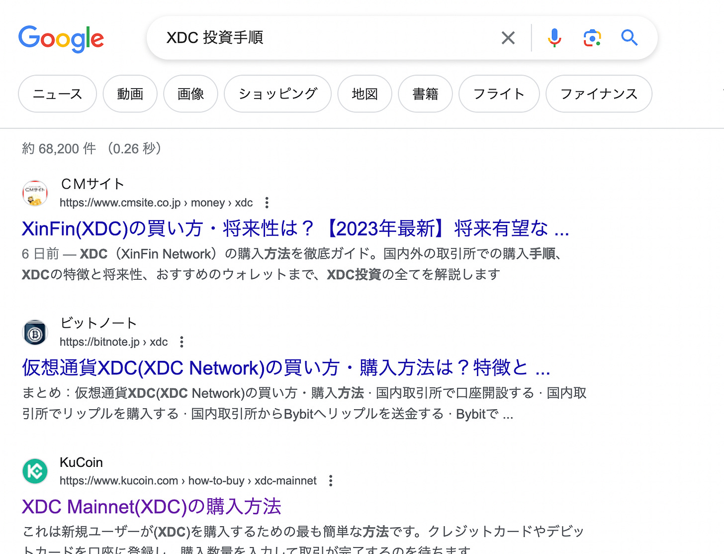Select the 書籍 filter tab
Screen dimensions: 724x554
pyautogui.click(x=426, y=94)
